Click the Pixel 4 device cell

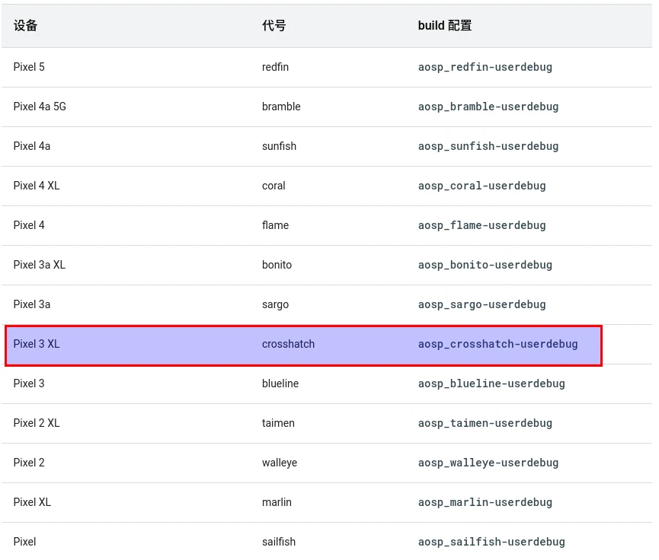point(29,225)
